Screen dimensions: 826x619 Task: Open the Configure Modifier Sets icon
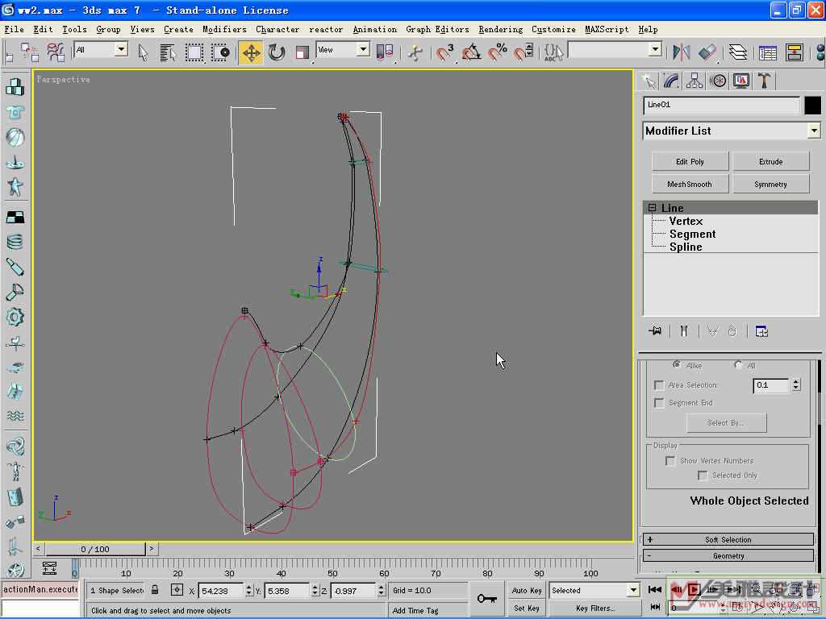coord(761,331)
